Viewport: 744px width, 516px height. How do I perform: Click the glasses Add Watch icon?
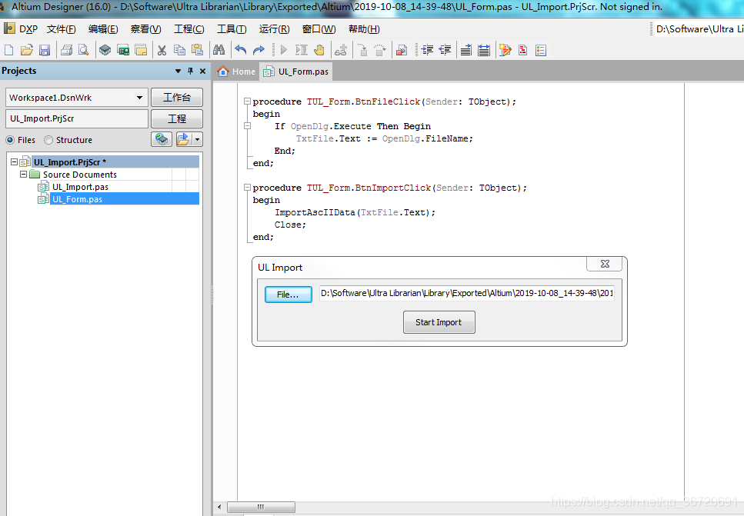(341, 50)
